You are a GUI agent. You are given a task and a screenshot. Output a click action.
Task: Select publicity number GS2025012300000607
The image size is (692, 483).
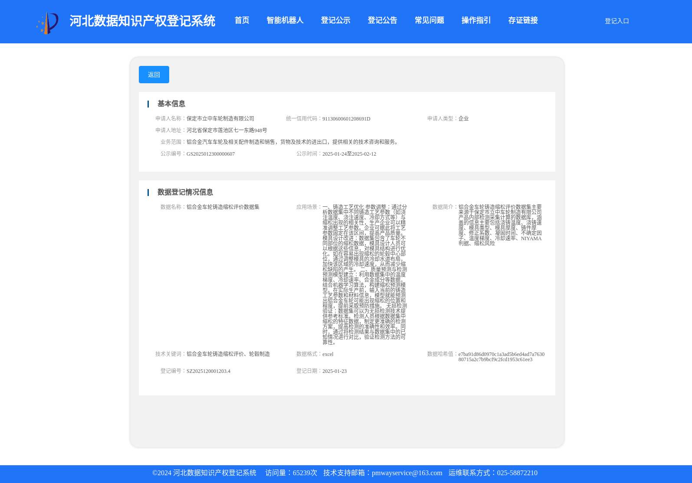click(x=210, y=154)
